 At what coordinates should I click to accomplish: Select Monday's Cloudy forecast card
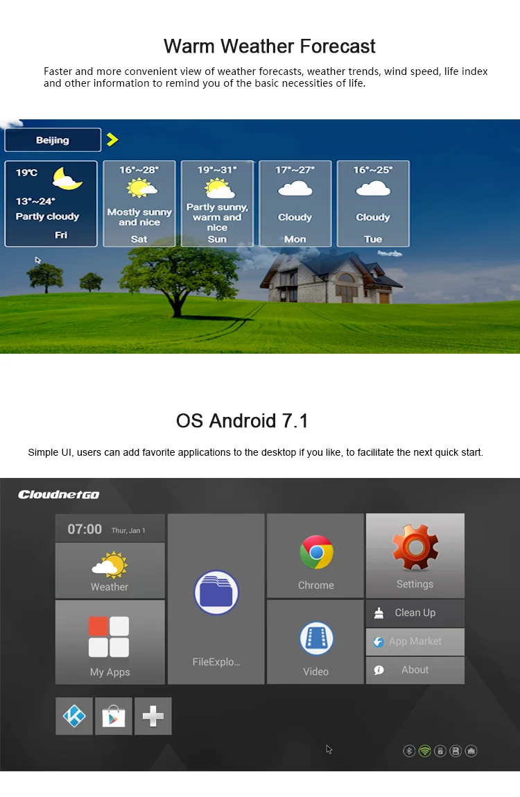click(x=295, y=204)
